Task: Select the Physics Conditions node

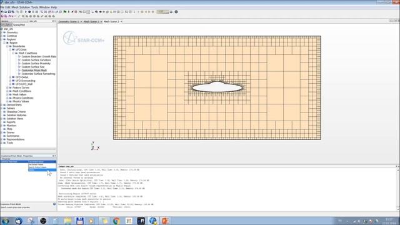Action: click(23, 98)
